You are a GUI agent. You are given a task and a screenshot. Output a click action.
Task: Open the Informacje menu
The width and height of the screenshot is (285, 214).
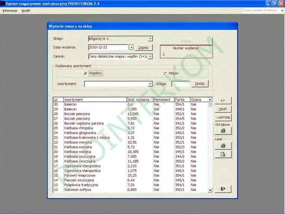(x=10, y=10)
